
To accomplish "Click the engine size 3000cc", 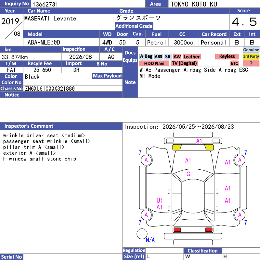I will point(183,43).
